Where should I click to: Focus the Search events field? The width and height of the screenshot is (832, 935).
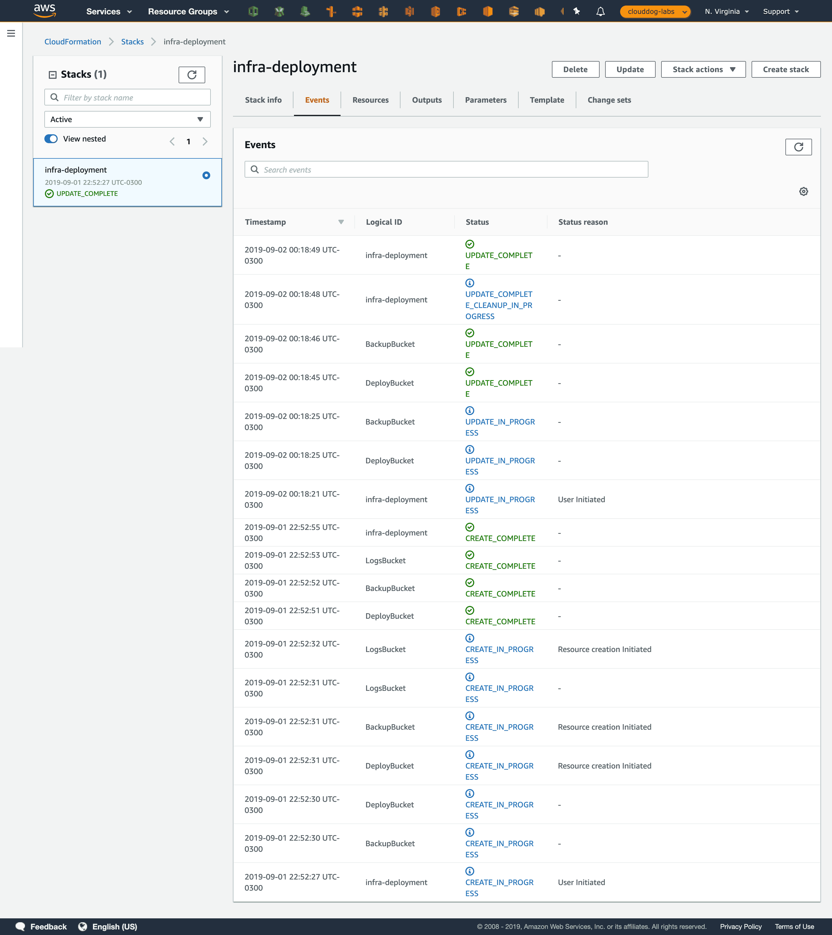pos(446,170)
